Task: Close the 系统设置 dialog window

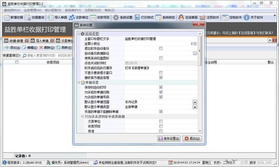Action: [199, 24]
